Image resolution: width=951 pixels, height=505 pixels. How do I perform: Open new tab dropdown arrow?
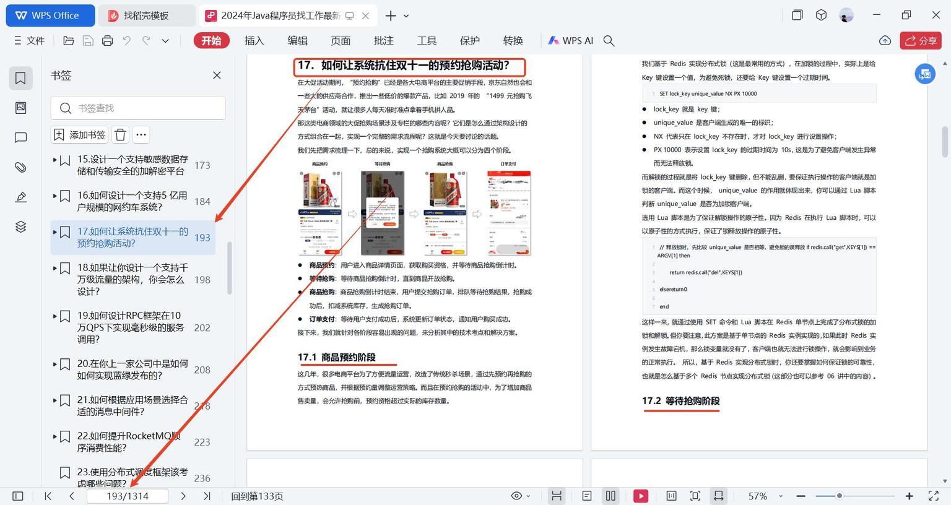(406, 15)
